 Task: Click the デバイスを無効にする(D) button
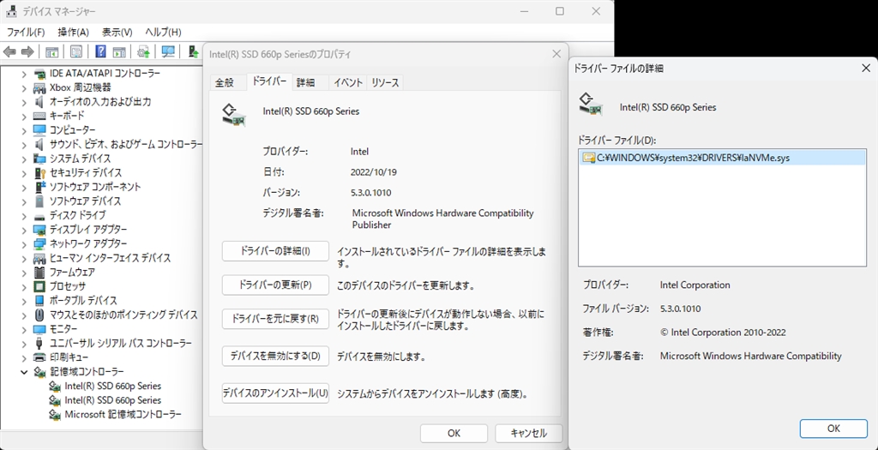tap(275, 356)
